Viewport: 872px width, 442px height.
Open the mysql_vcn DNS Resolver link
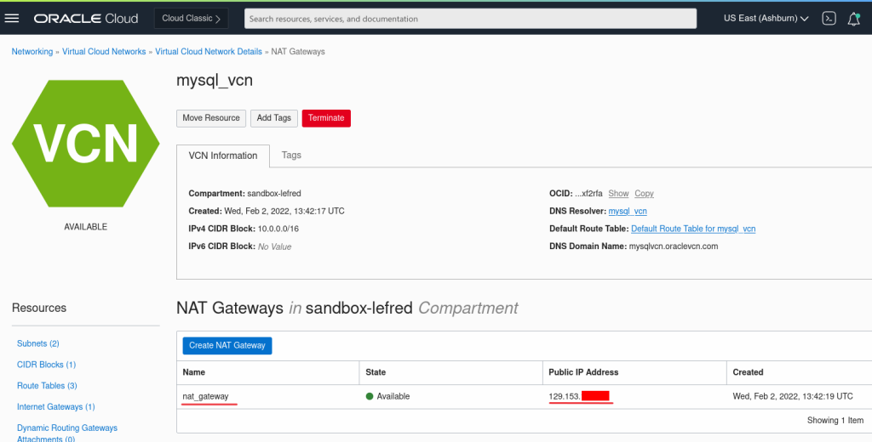pyautogui.click(x=628, y=212)
